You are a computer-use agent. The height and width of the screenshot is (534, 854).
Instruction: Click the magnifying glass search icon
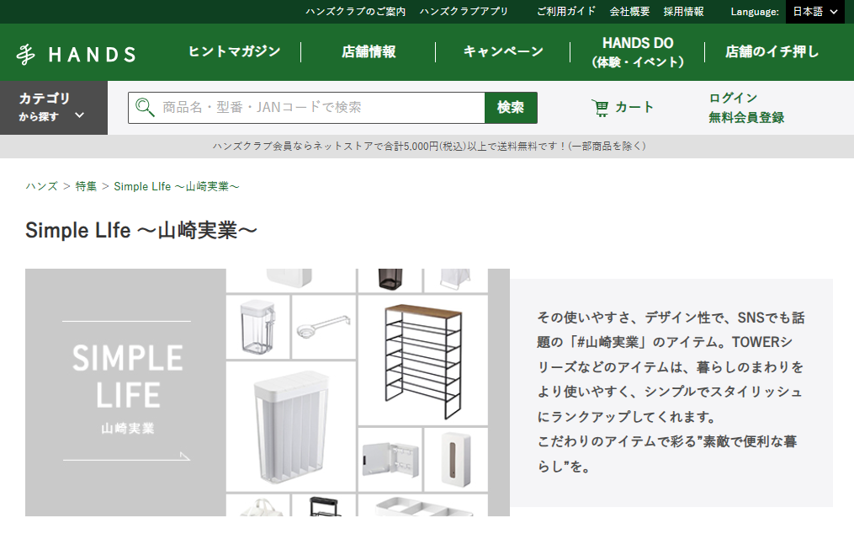tap(145, 108)
